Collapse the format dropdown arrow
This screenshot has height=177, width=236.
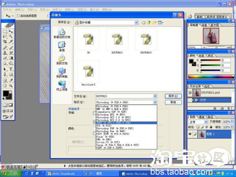[155, 102]
